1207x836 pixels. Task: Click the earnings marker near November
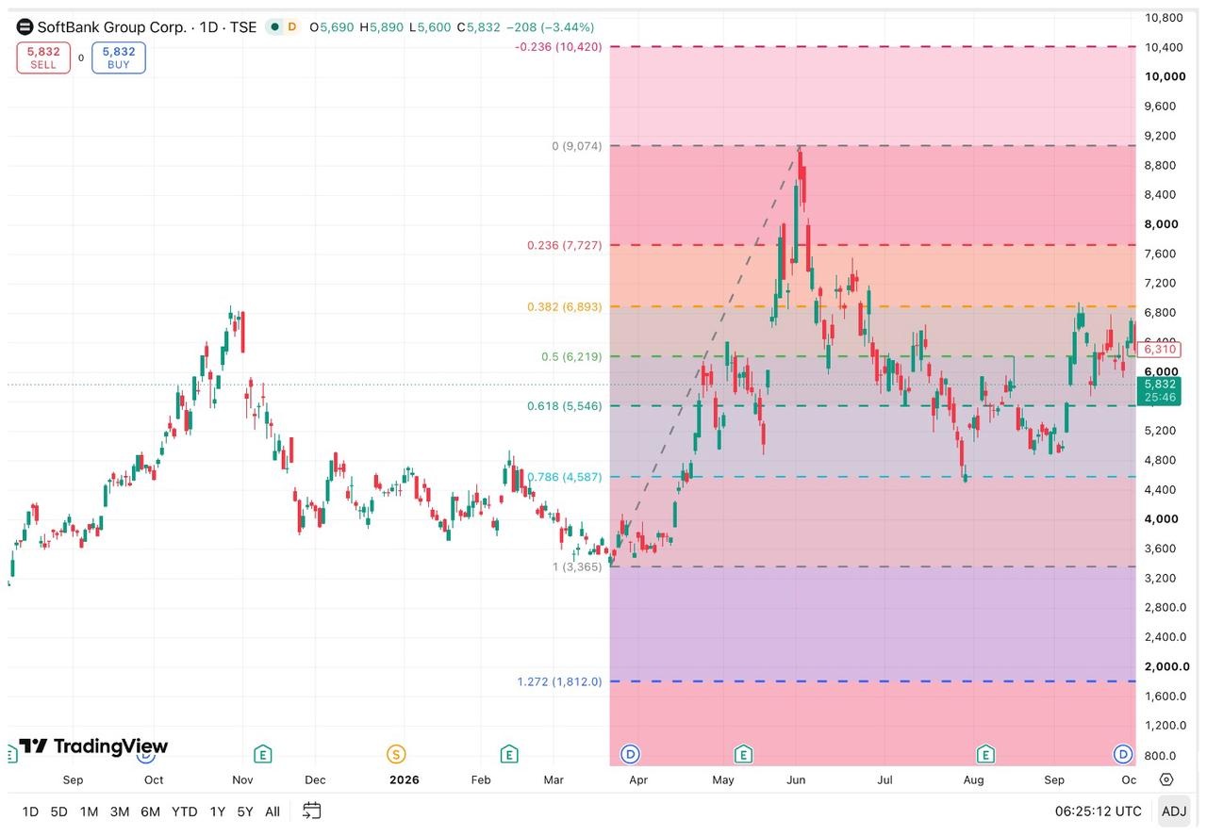[263, 753]
